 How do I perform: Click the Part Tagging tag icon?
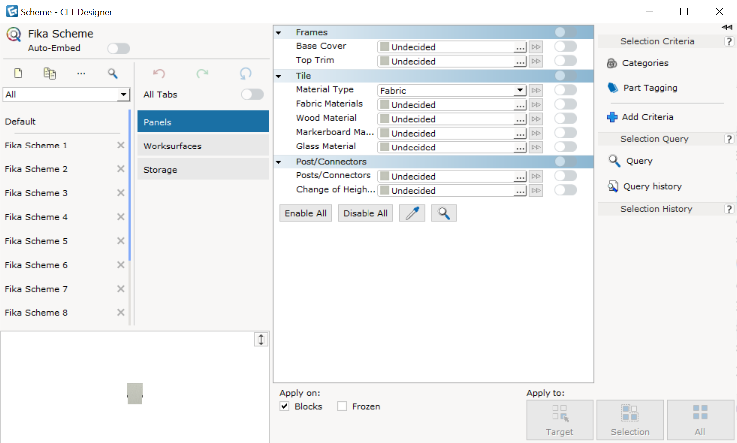[x=613, y=88]
